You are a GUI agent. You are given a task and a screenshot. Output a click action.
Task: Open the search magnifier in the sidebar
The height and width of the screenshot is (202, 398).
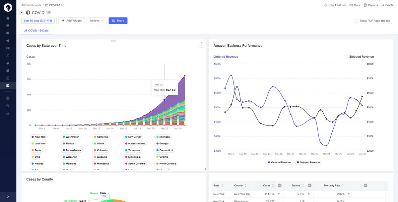coord(7,55)
